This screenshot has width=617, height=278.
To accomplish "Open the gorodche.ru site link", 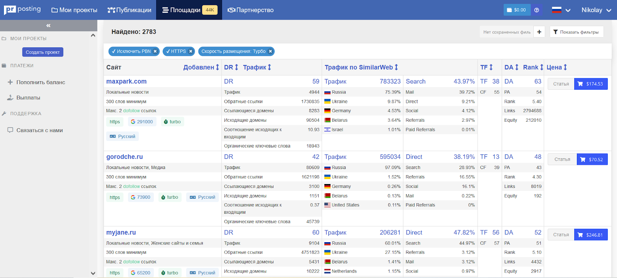I will (125, 157).
